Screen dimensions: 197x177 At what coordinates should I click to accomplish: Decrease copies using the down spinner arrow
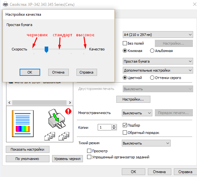click(114, 129)
